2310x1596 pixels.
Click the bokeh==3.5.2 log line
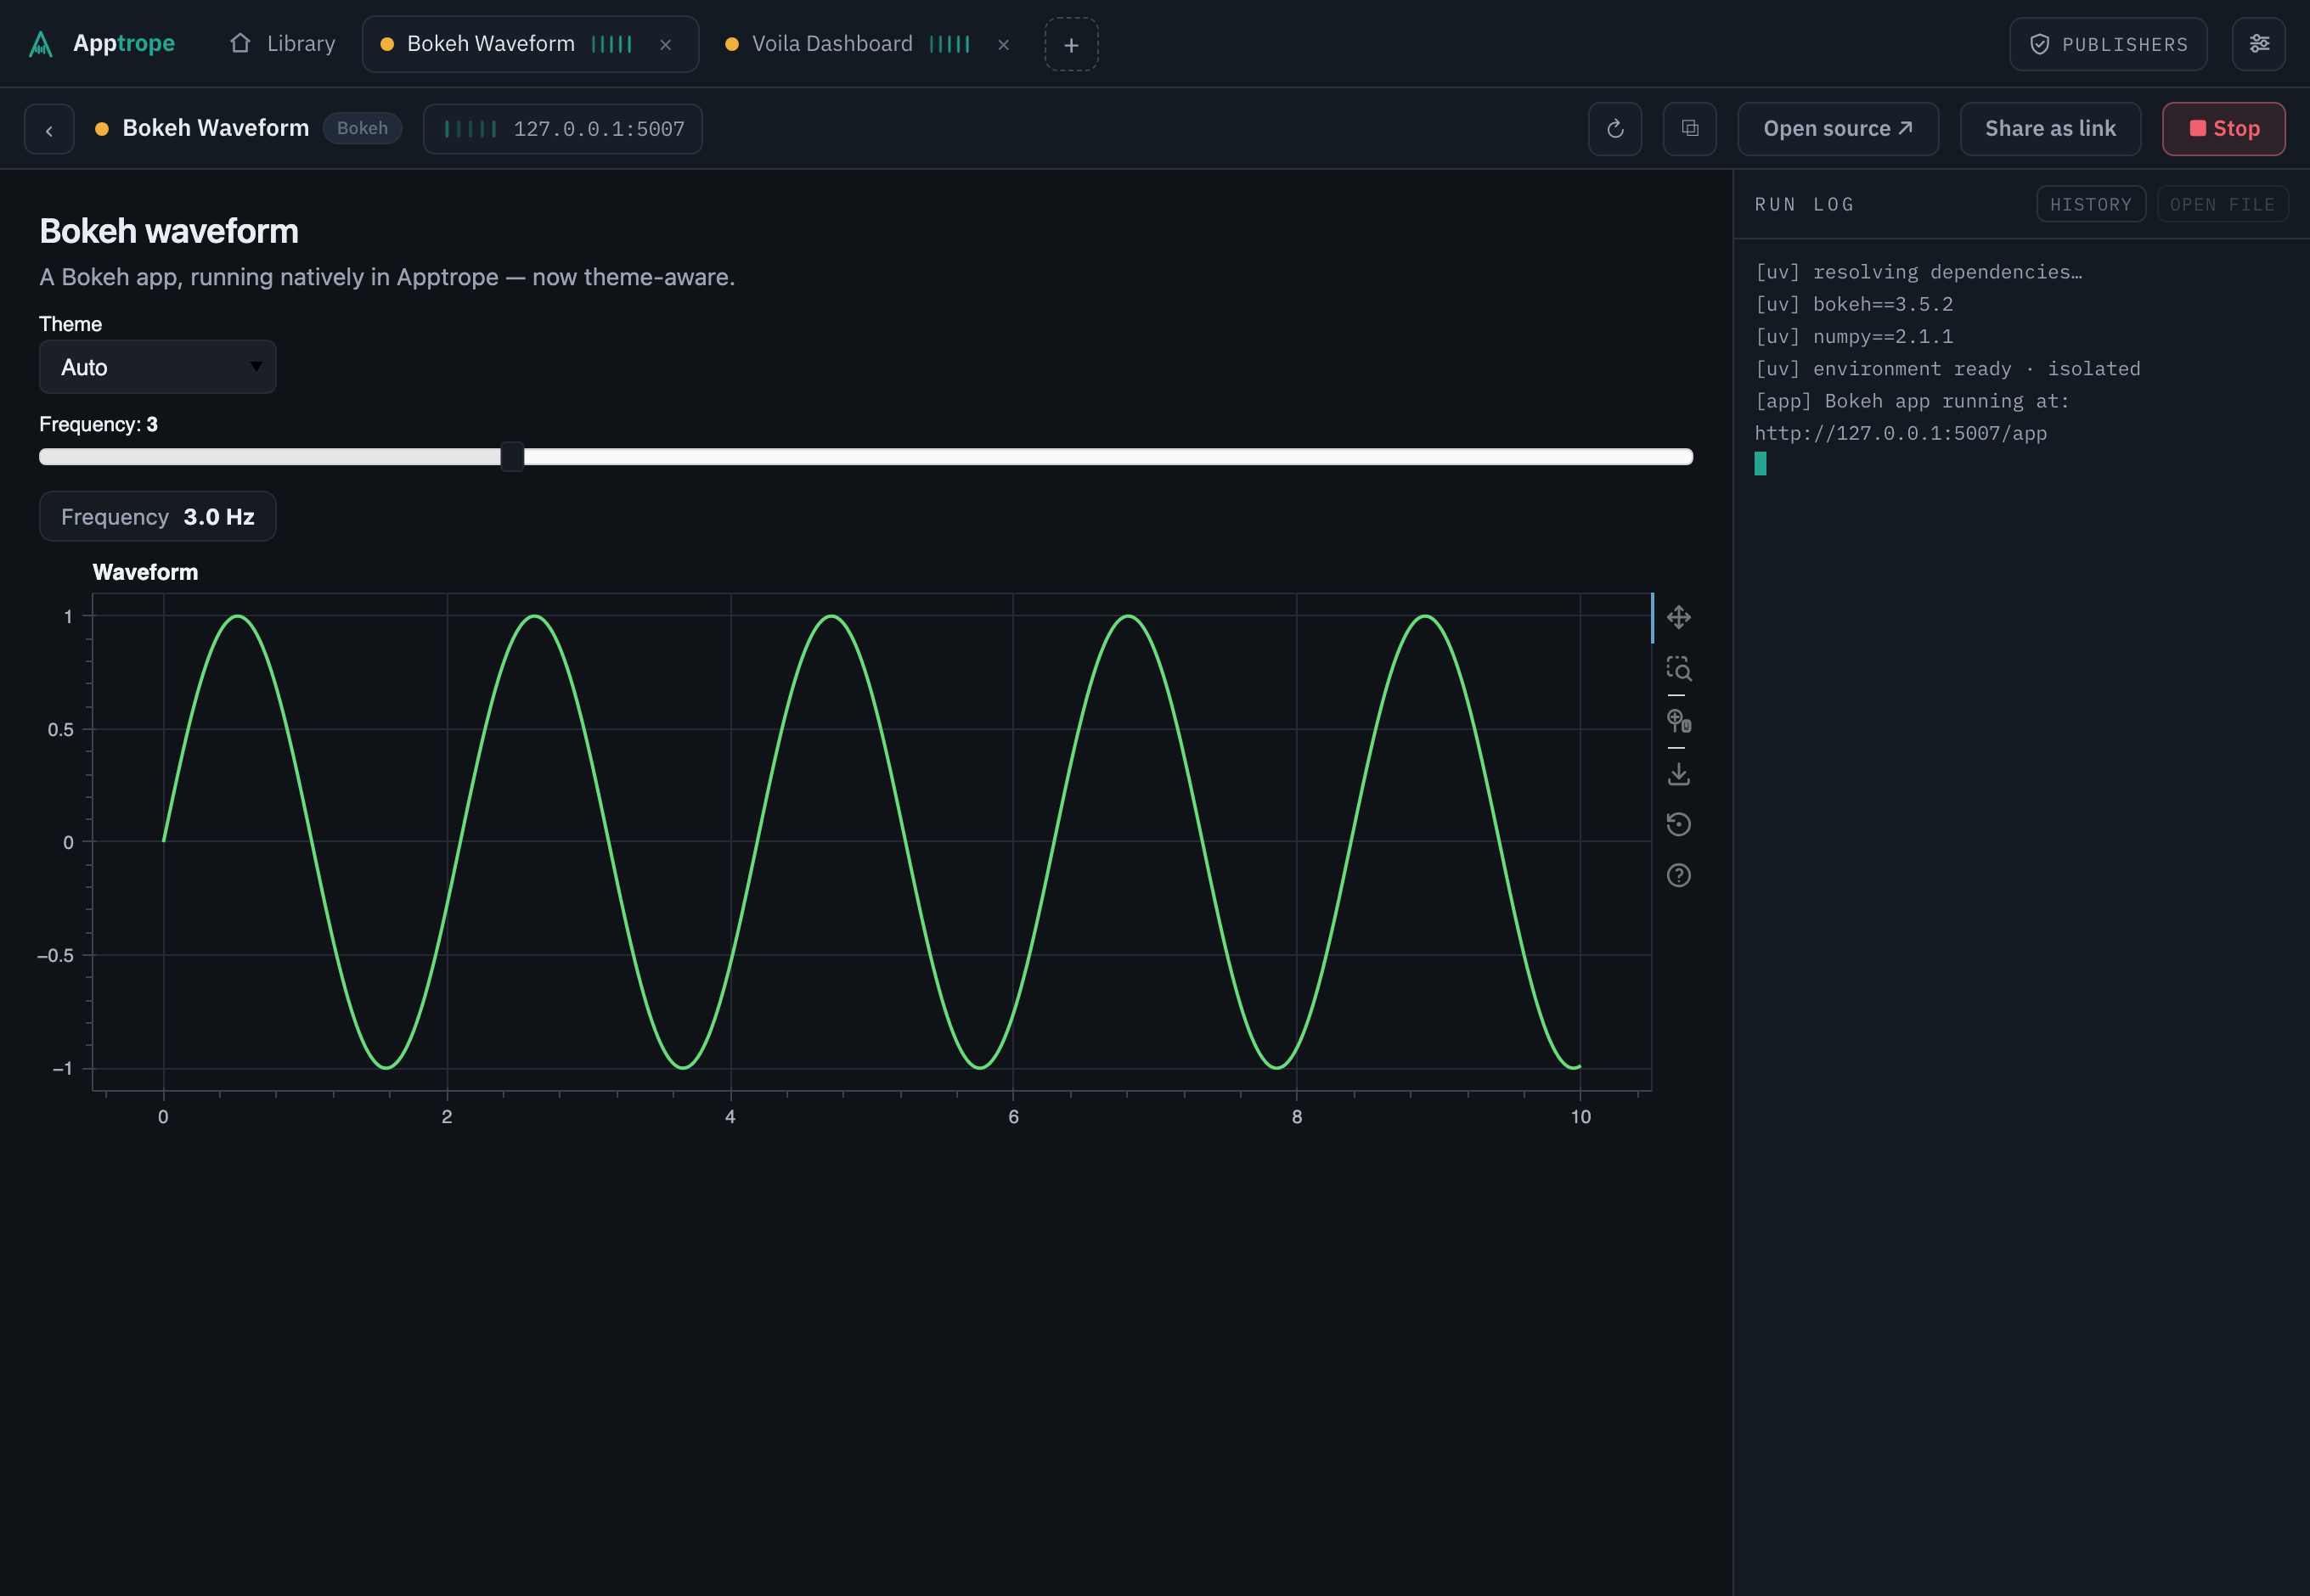(1854, 304)
